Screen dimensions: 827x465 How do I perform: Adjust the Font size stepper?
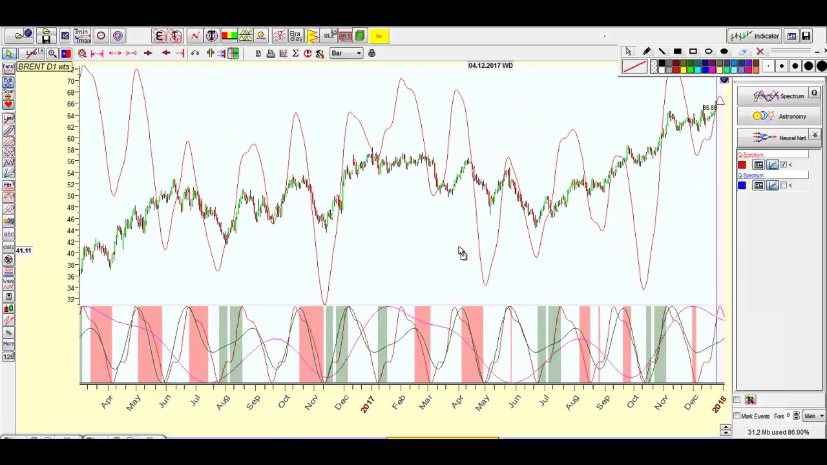tap(796, 417)
